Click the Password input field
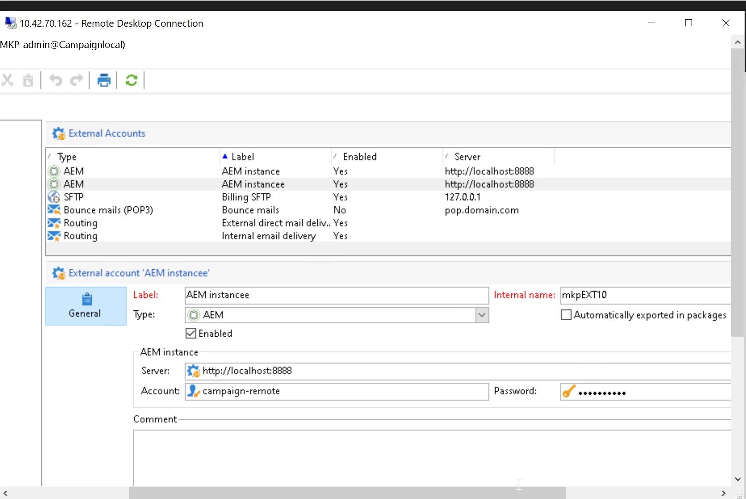Screen dimensions: 746x499 [x=645, y=392]
